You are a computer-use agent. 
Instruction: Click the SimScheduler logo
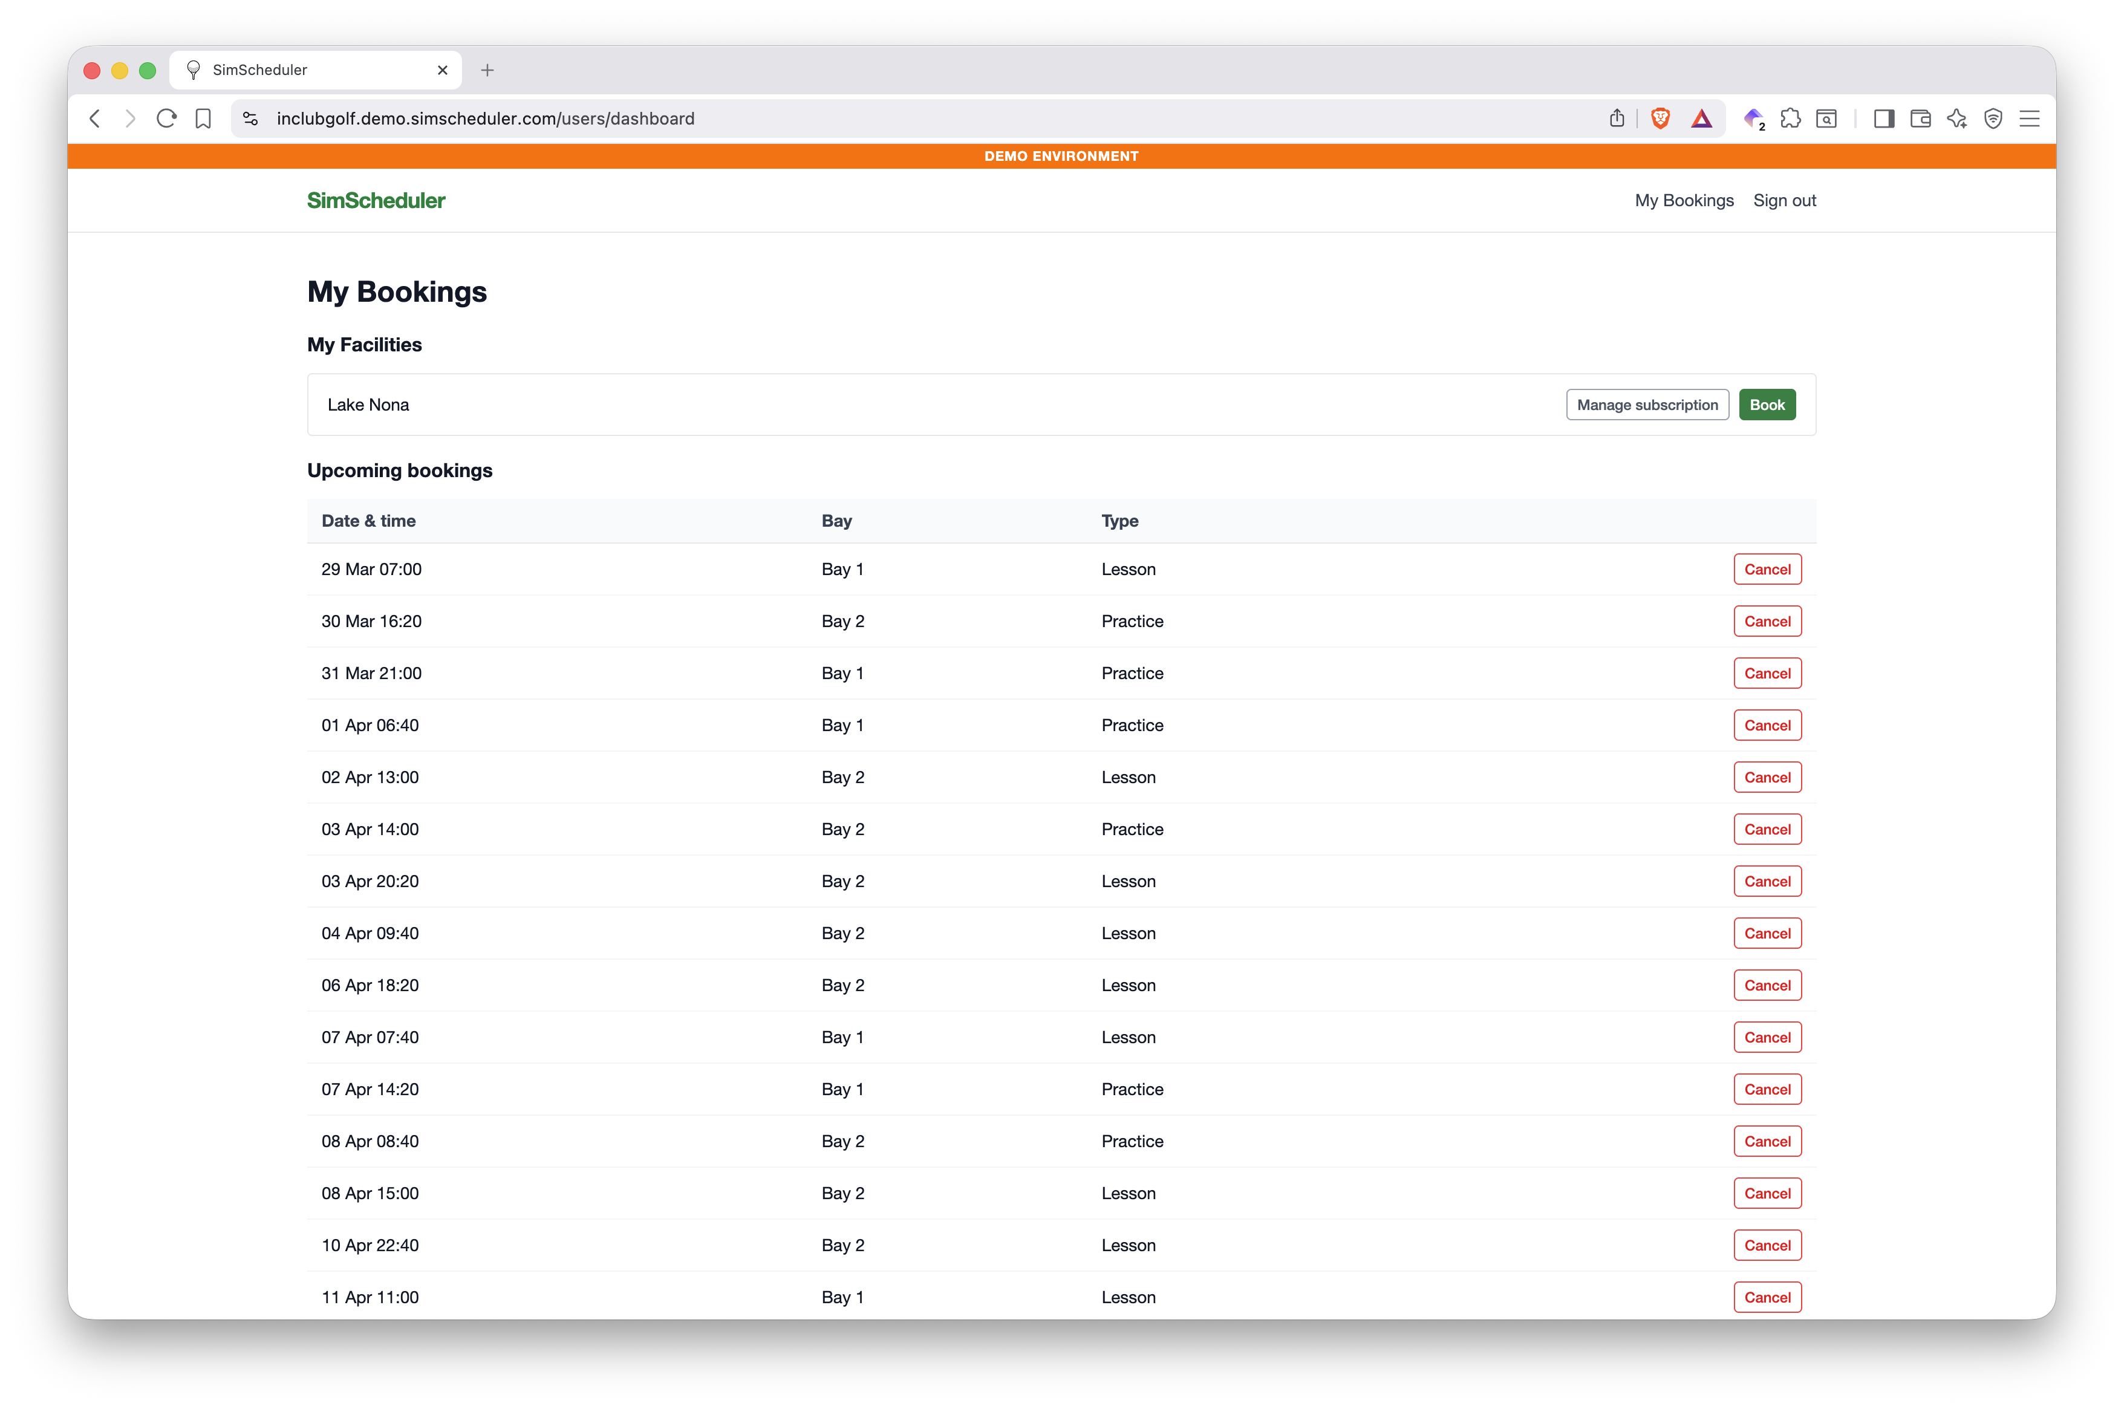pyautogui.click(x=376, y=200)
